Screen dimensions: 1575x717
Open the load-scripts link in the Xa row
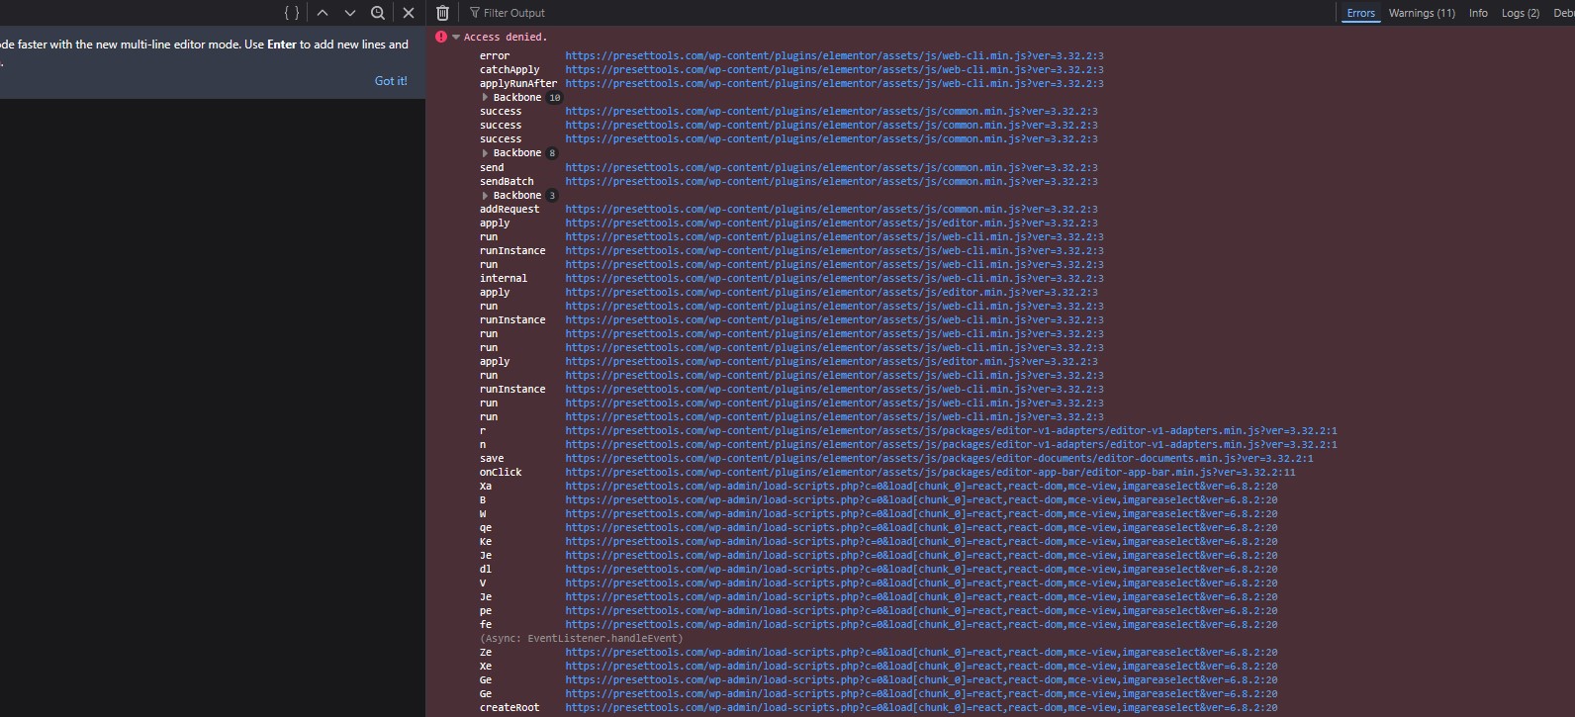point(921,487)
